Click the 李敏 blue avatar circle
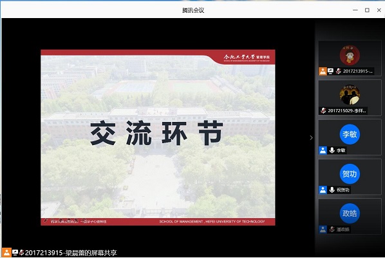The image size is (385, 258). coord(350,134)
